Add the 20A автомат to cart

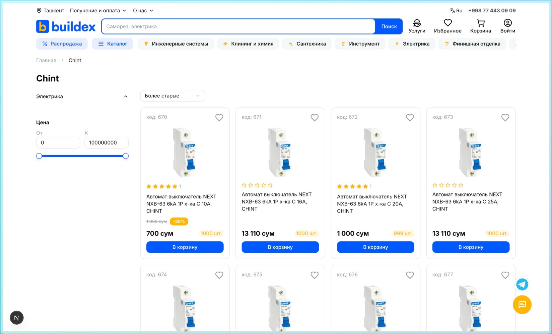tap(375, 247)
